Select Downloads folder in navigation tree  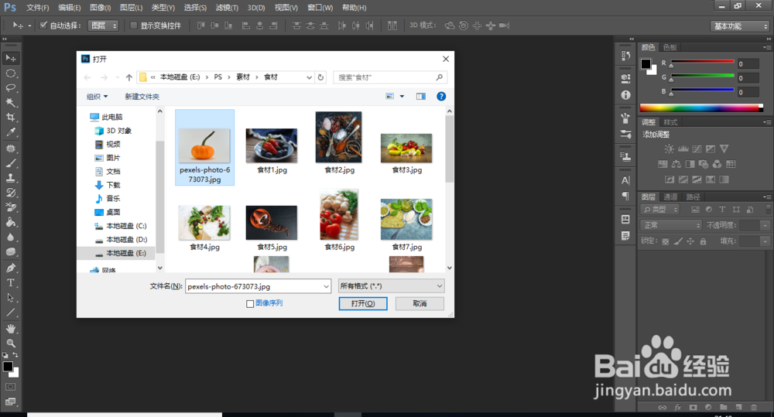pos(108,185)
